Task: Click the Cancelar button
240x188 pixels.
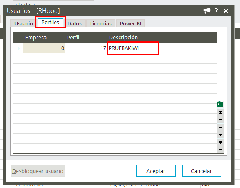Action: [x=201, y=170]
